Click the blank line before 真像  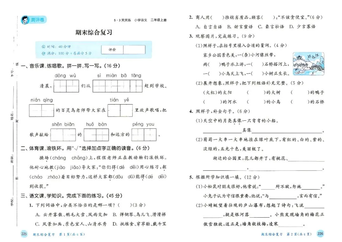[x=222, y=131]
